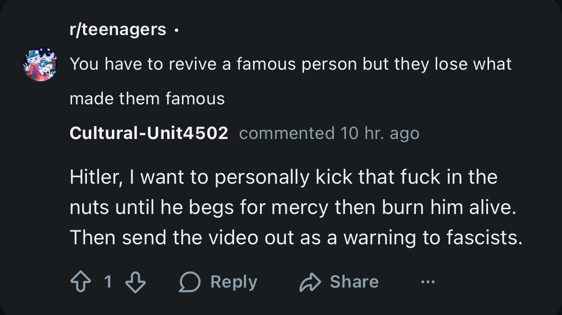The height and width of the screenshot is (315, 562).
Task: Click the comment line ending 'warning to fascists.'
Action: click(x=295, y=238)
